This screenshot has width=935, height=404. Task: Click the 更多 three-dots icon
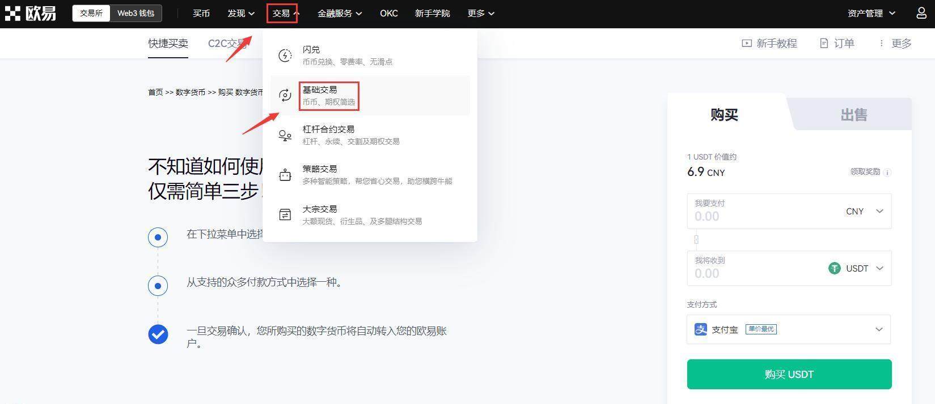(x=881, y=43)
